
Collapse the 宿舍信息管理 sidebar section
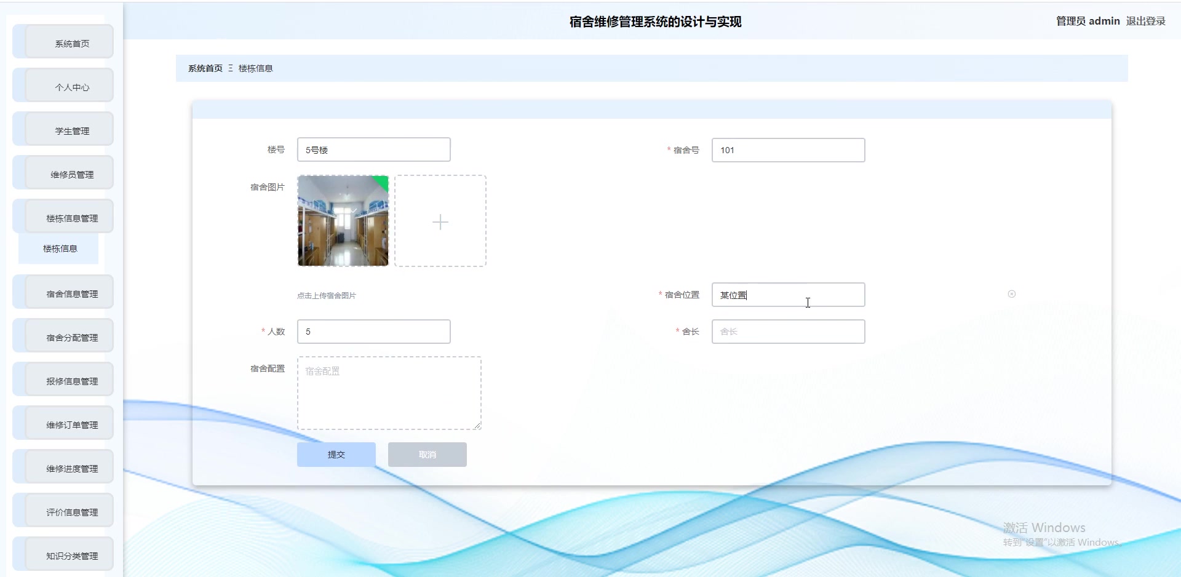coord(62,292)
